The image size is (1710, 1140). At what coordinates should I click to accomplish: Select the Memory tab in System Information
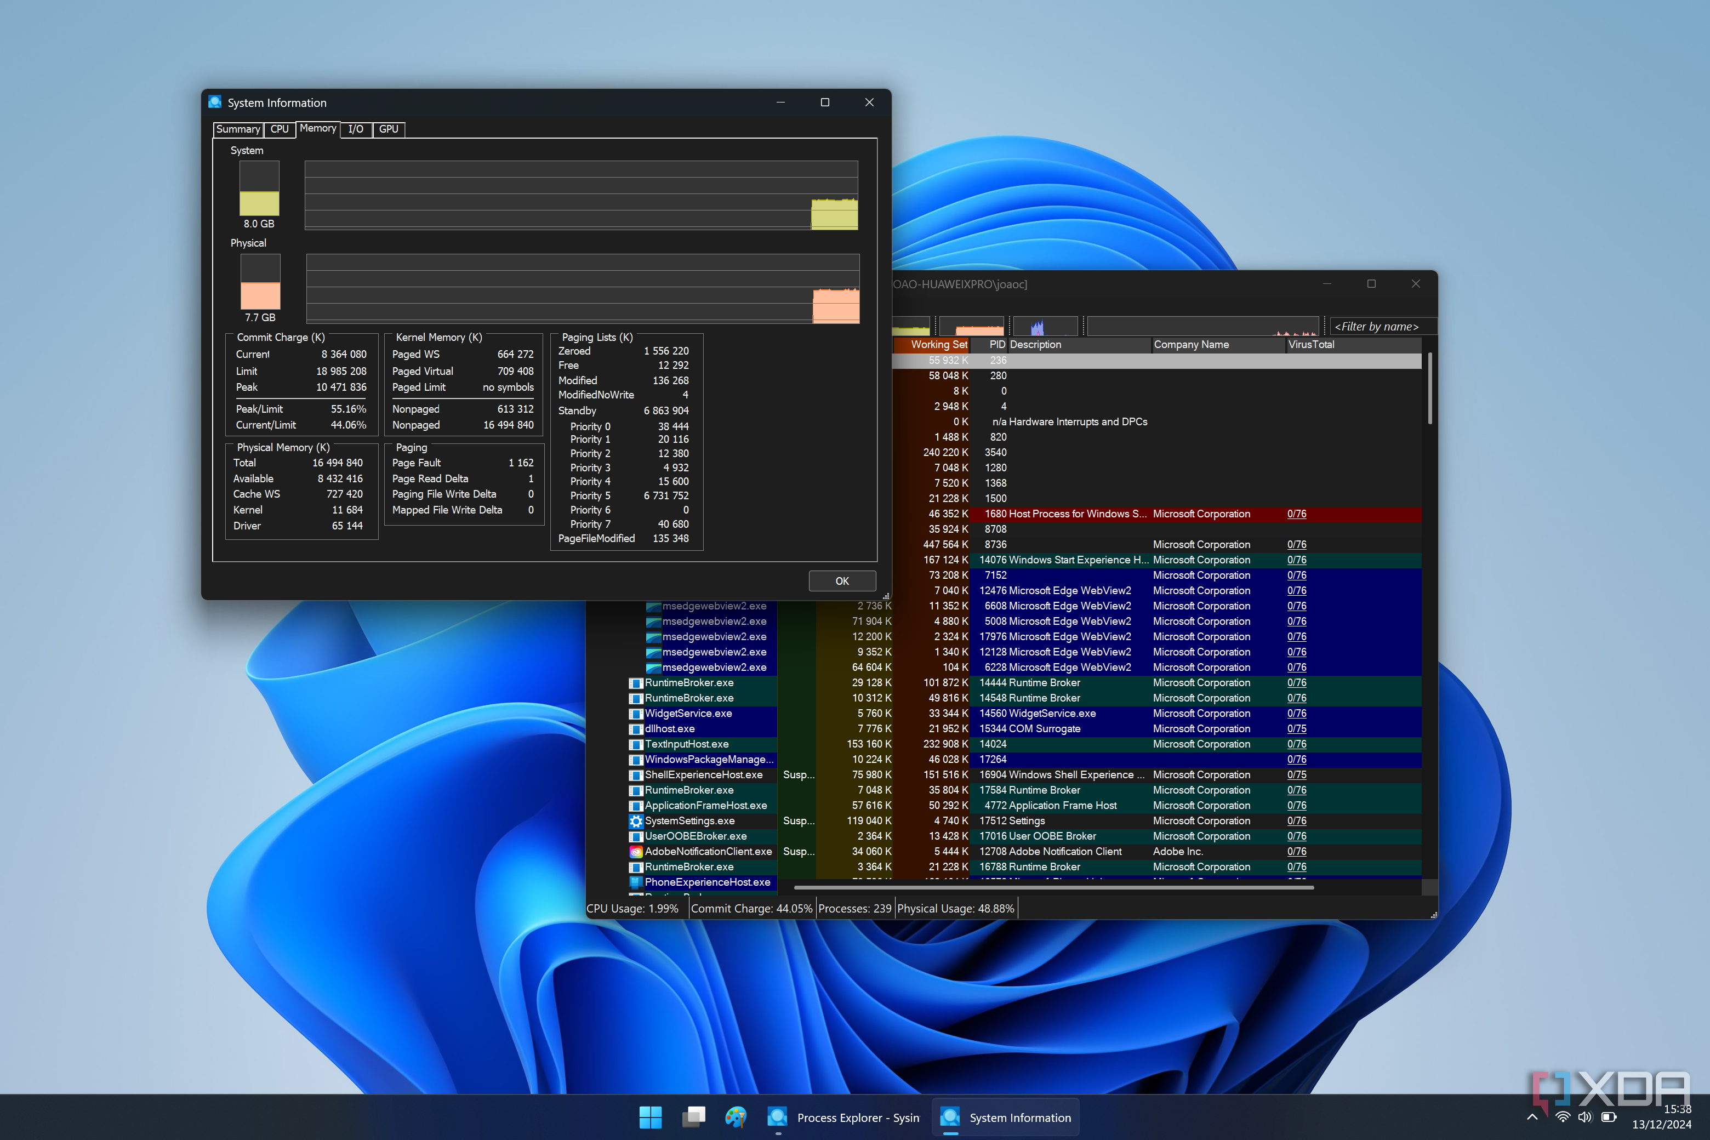click(318, 129)
